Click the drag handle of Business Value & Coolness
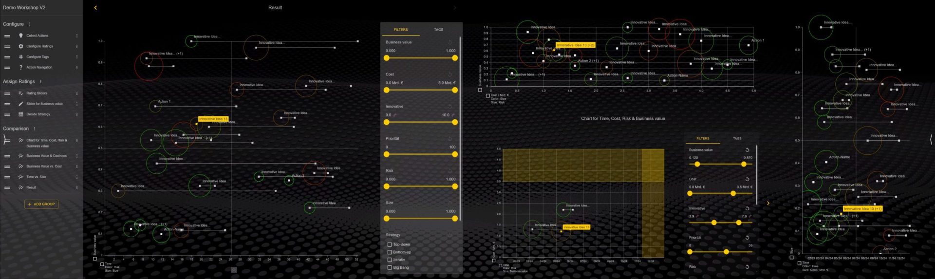 [7, 156]
